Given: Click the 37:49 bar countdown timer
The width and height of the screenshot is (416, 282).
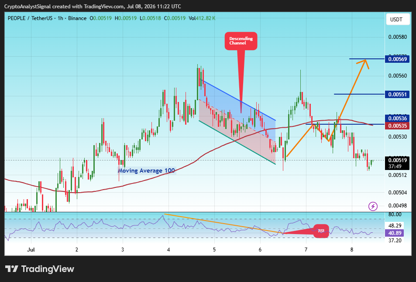Looking at the screenshot, I should 395,166.
